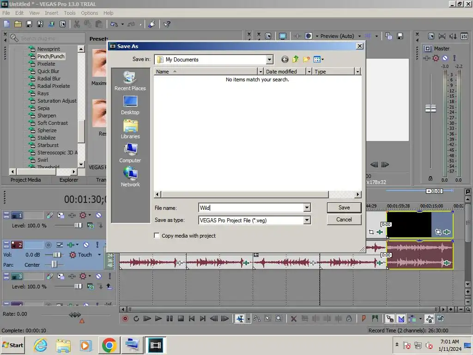Click the Loop Playback icon
473x355 pixels.
pyautogui.click(x=136, y=318)
